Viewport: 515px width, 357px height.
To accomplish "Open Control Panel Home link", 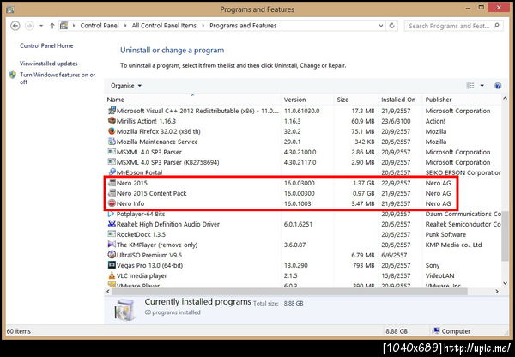I will pos(46,45).
